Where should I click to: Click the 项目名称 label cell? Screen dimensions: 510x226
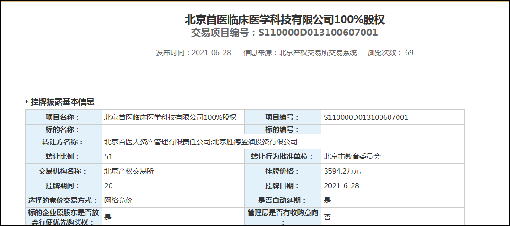[63, 117]
